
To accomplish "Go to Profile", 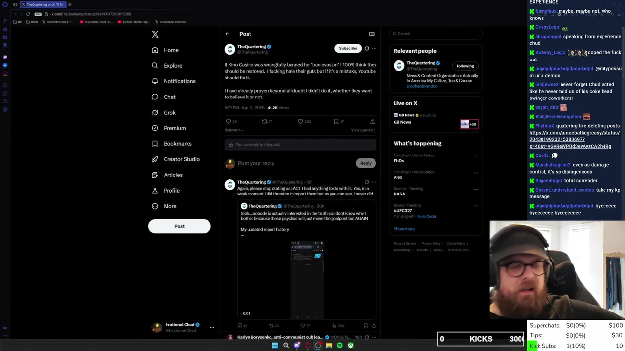I will coord(166,191).
